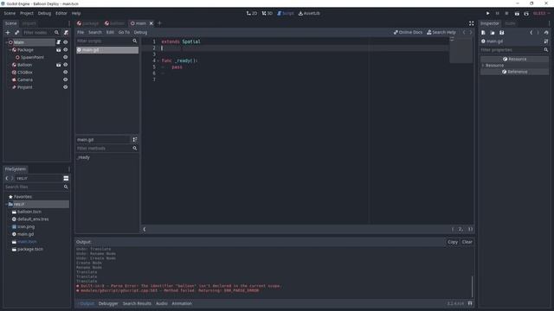Image resolution: width=554 pixels, height=311 pixels.
Task: Expand the Resource section in the Inspector
Action: [x=483, y=66]
